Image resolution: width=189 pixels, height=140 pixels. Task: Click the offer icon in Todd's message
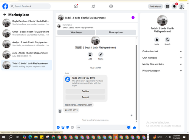68,79
